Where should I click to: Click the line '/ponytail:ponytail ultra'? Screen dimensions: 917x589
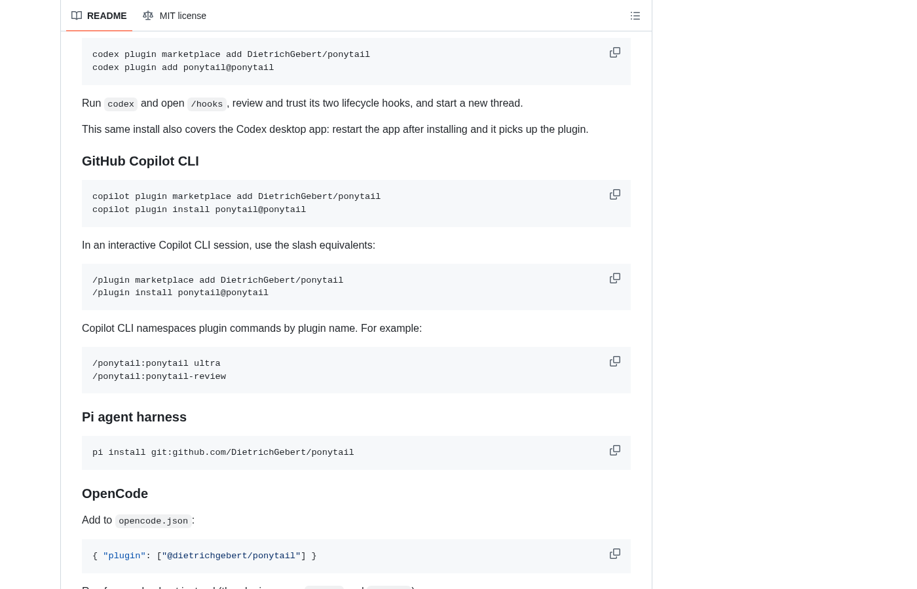(157, 363)
